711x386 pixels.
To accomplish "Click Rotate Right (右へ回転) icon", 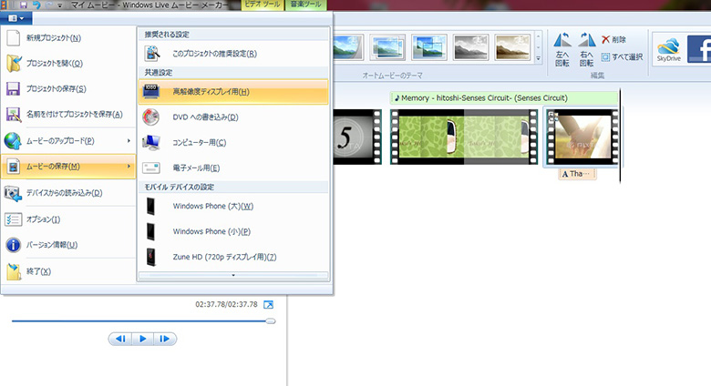I will click(x=586, y=41).
